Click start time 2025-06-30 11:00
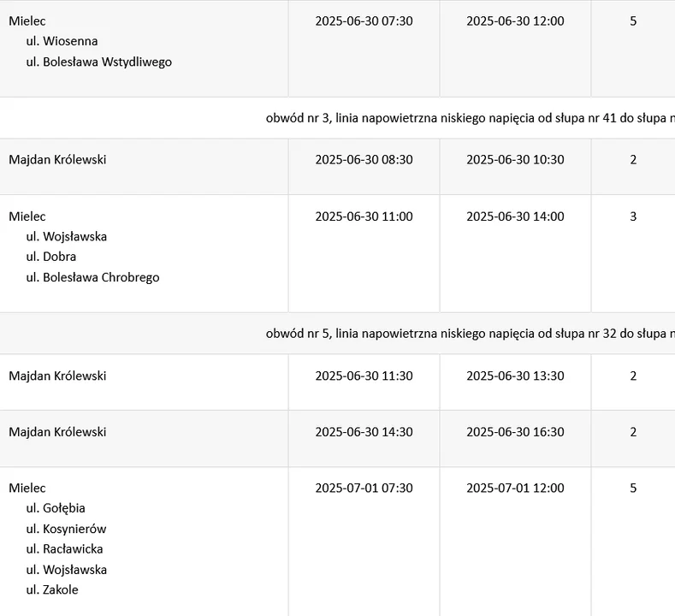The height and width of the screenshot is (616, 675). pos(364,216)
